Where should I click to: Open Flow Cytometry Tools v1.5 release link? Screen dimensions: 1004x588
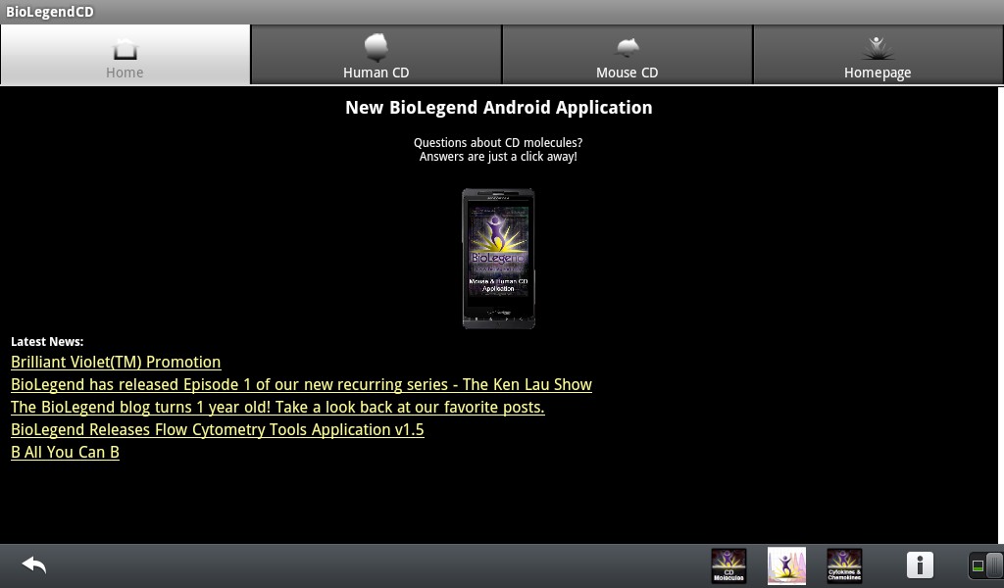click(217, 429)
